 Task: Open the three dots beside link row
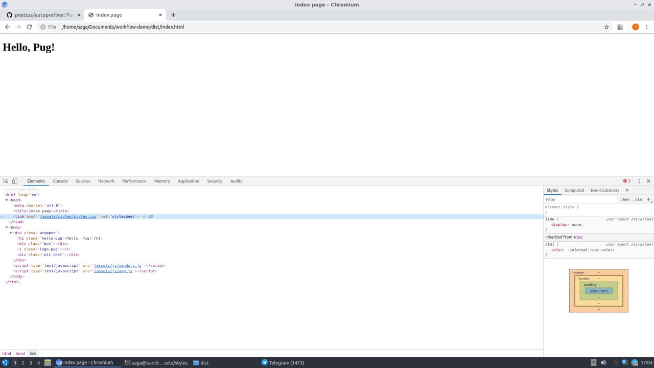(x=3, y=217)
